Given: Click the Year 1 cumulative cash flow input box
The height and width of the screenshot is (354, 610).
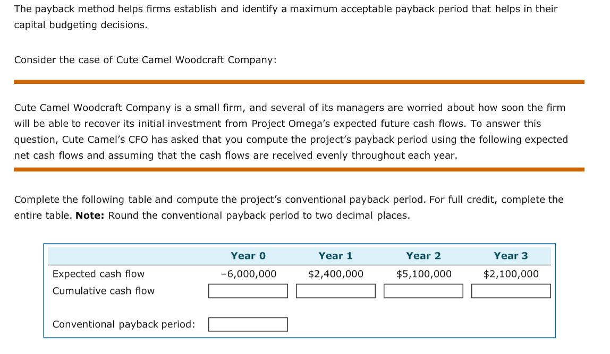Looking at the screenshot, I should pos(336,291).
